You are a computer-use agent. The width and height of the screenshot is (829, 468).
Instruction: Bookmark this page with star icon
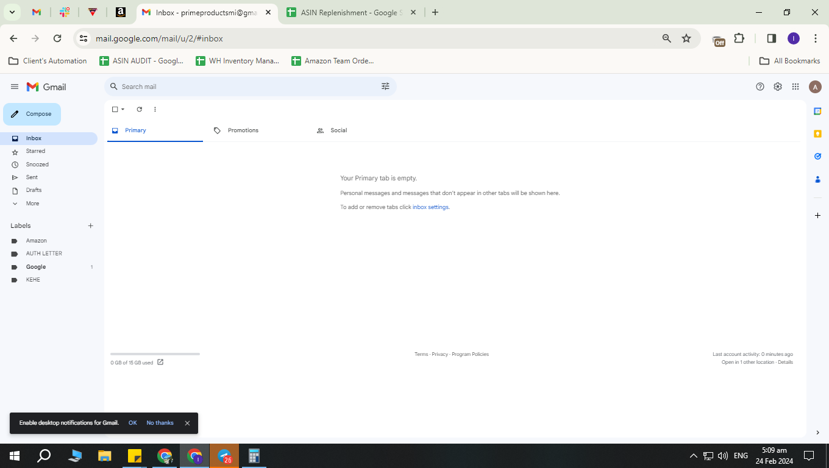click(x=686, y=38)
